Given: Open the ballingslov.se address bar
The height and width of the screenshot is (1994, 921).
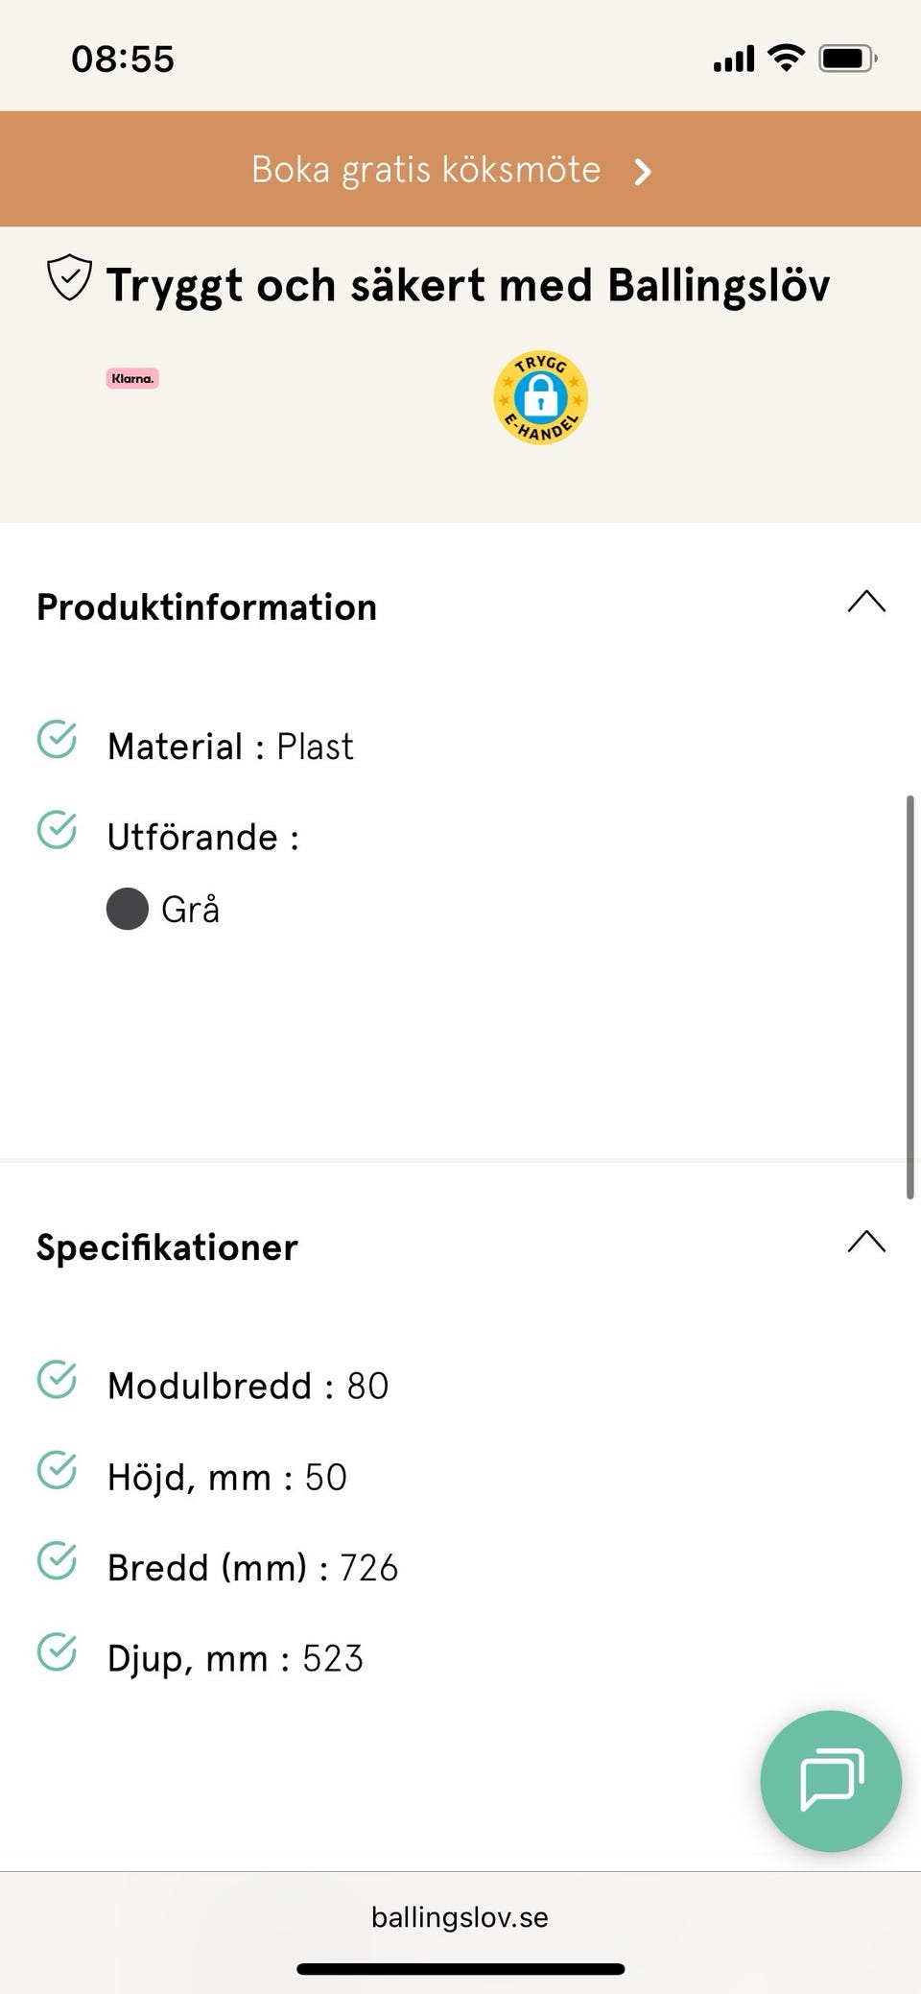Looking at the screenshot, I should point(460,1917).
